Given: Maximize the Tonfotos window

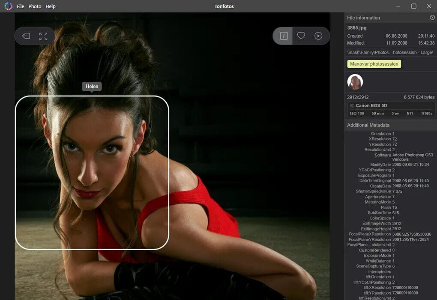Looking at the screenshot, I should [x=413, y=6].
